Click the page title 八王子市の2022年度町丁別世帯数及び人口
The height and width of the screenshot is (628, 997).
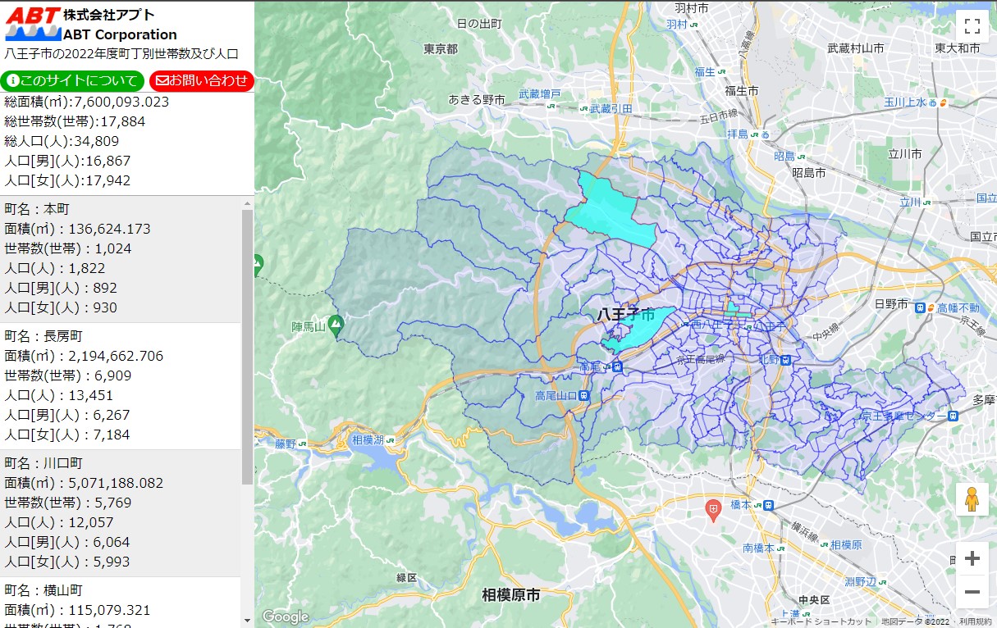[x=121, y=54]
